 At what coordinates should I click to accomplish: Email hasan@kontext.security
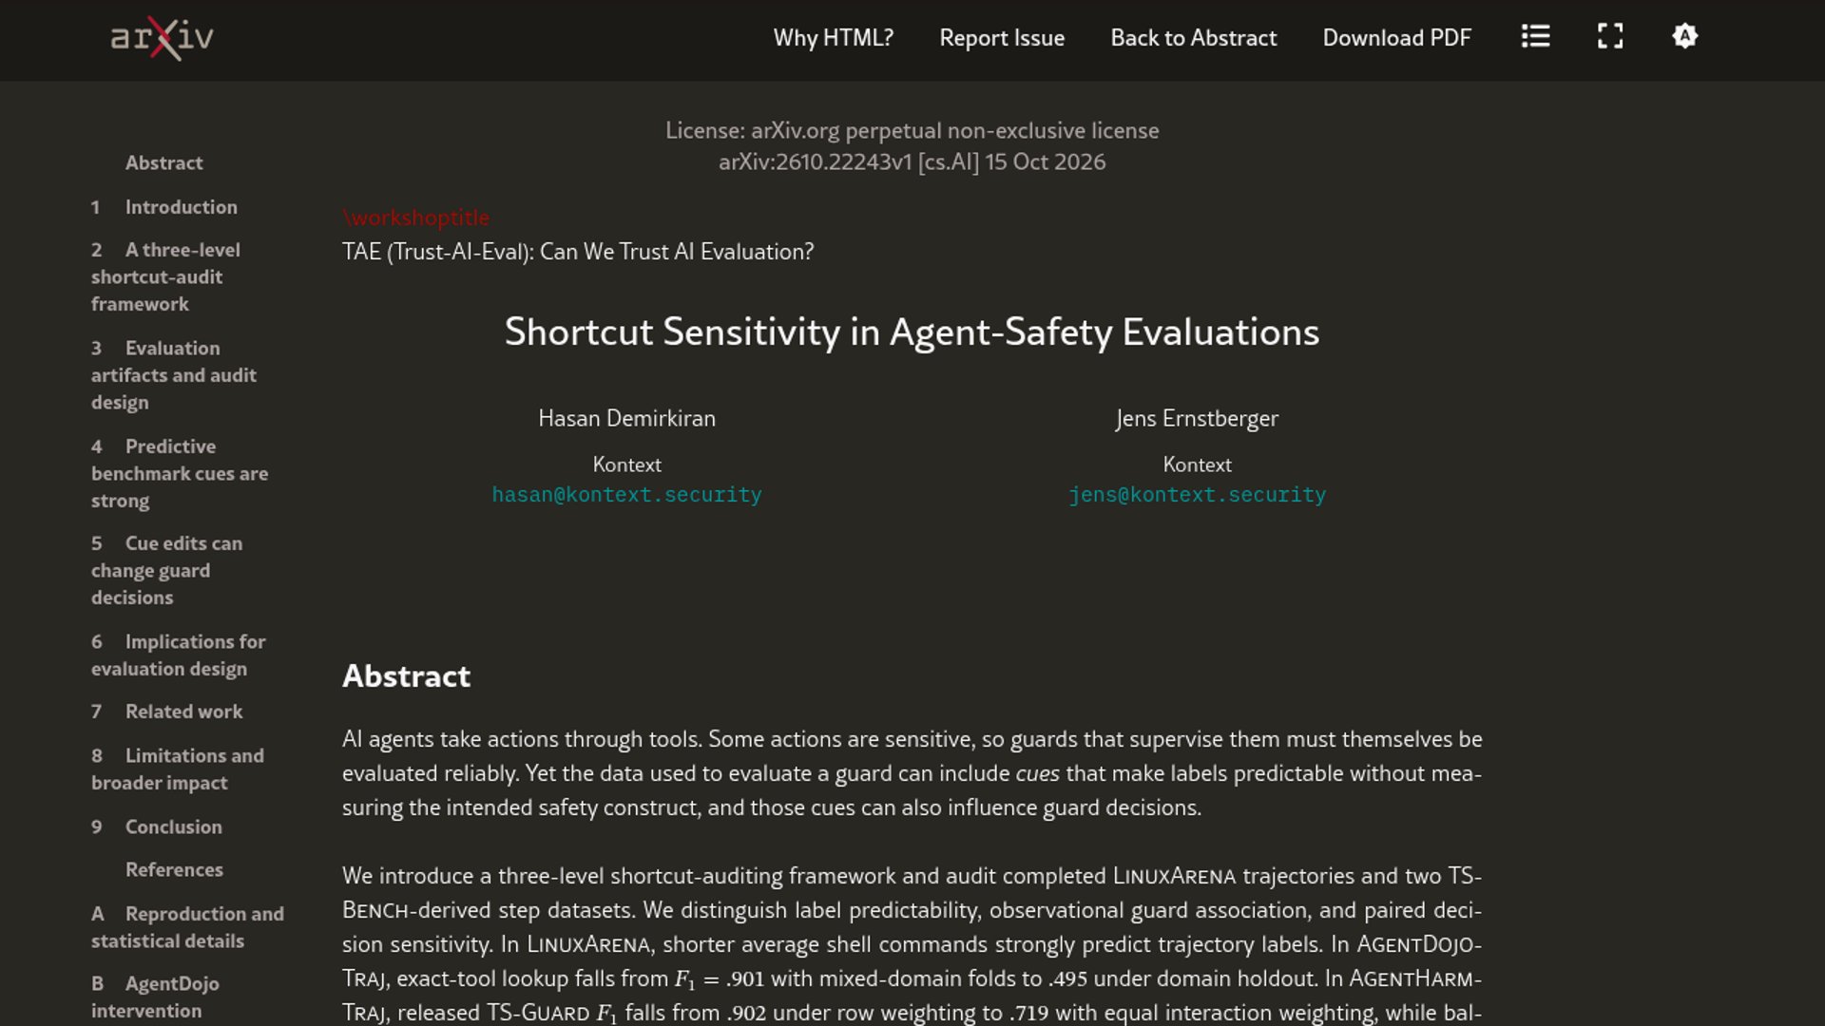coord(626,495)
